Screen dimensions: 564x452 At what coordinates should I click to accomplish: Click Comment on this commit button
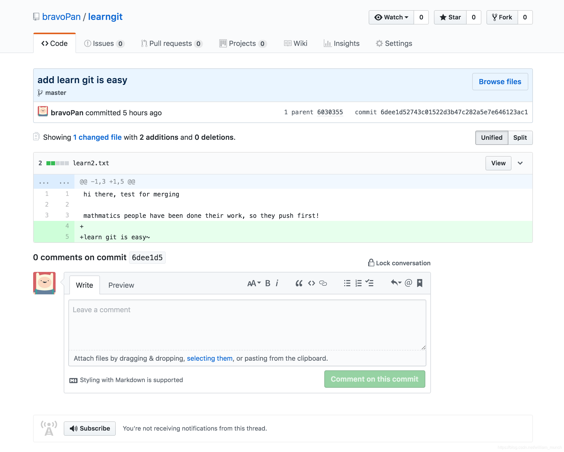(x=375, y=379)
